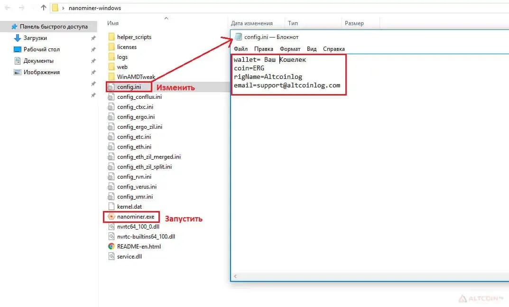Click the 'wallet= Ваш Кошелек' line
The image size is (509, 307).
click(x=270, y=59)
